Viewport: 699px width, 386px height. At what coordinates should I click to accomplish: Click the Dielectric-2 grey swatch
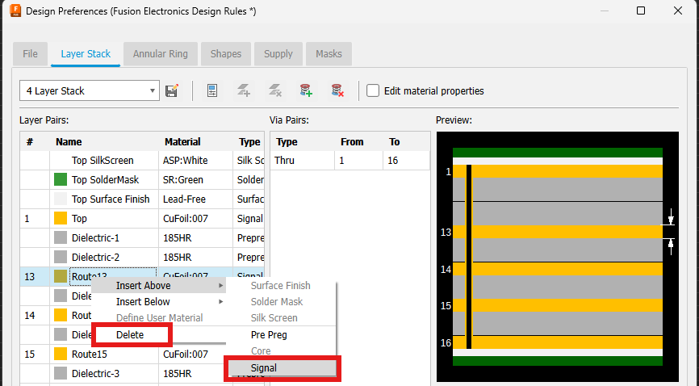(61, 257)
